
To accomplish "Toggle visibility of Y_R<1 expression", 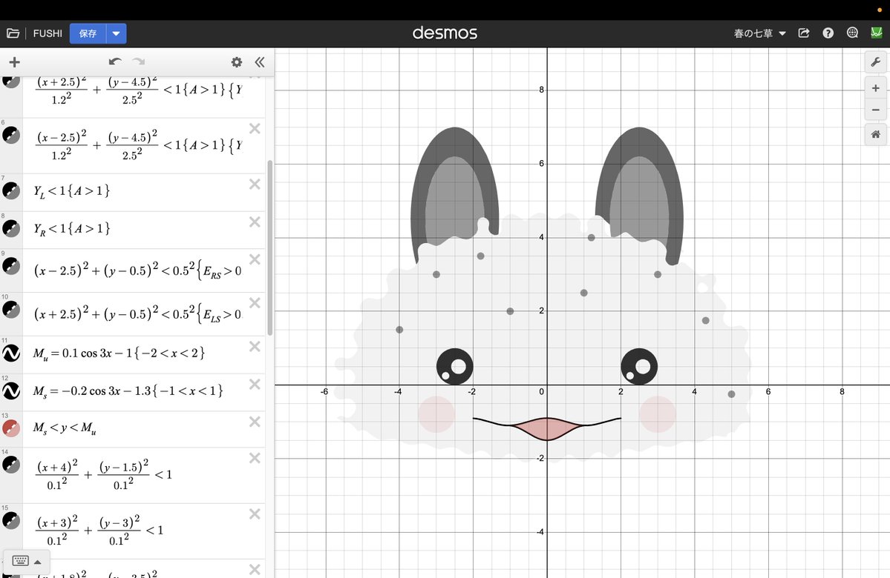I will pos(11,228).
